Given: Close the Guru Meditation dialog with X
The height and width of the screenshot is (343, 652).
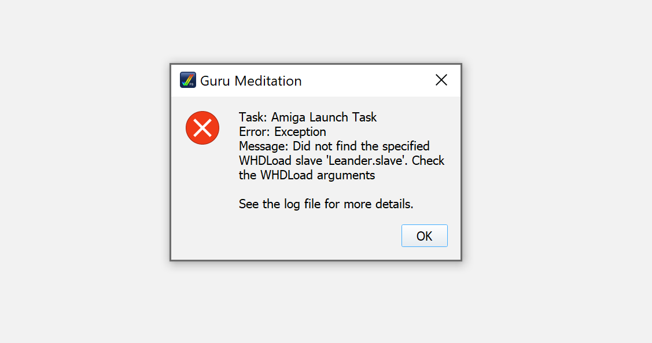Looking at the screenshot, I should tap(441, 80).
